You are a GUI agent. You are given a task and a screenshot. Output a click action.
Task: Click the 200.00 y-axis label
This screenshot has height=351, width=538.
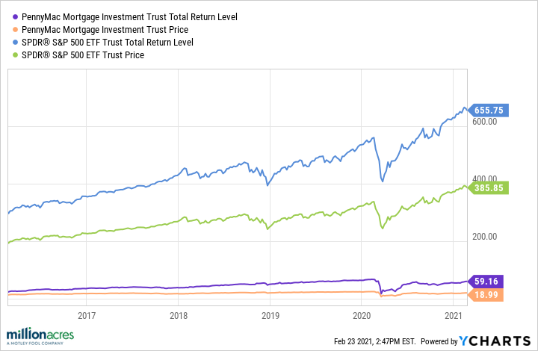(484, 237)
